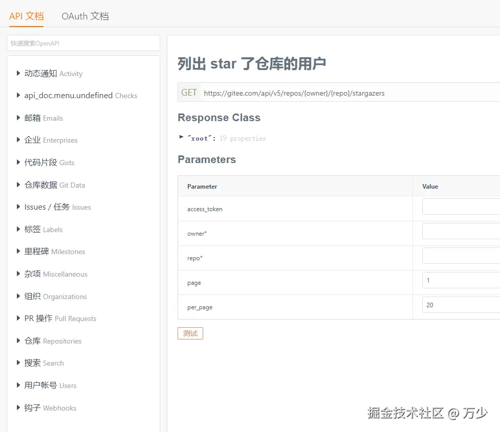
Task: Click the Value column header
Action: [x=430, y=187]
